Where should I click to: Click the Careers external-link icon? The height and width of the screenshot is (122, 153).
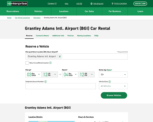[56, 4]
